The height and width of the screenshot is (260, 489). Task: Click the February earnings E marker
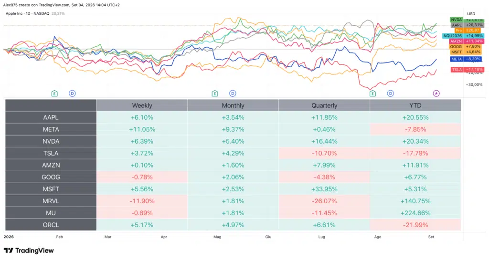coord(54,94)
